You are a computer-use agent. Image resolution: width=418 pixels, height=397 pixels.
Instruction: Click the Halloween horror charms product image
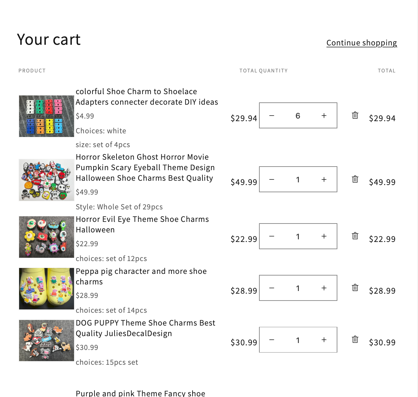pyautogui.click(x=46, y=180)
